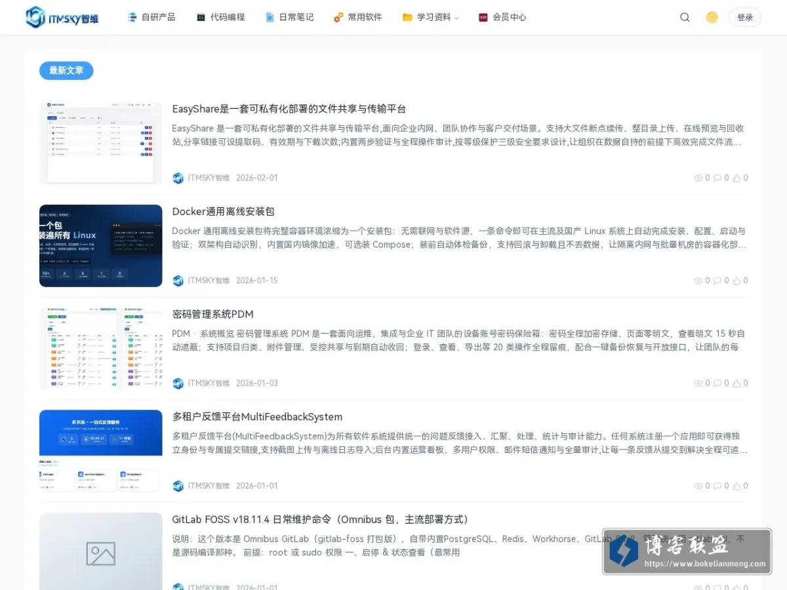Open the GitLab FOSS v18.11.4 article title
This screenshot has height=590, width=787.
point(321,519)
